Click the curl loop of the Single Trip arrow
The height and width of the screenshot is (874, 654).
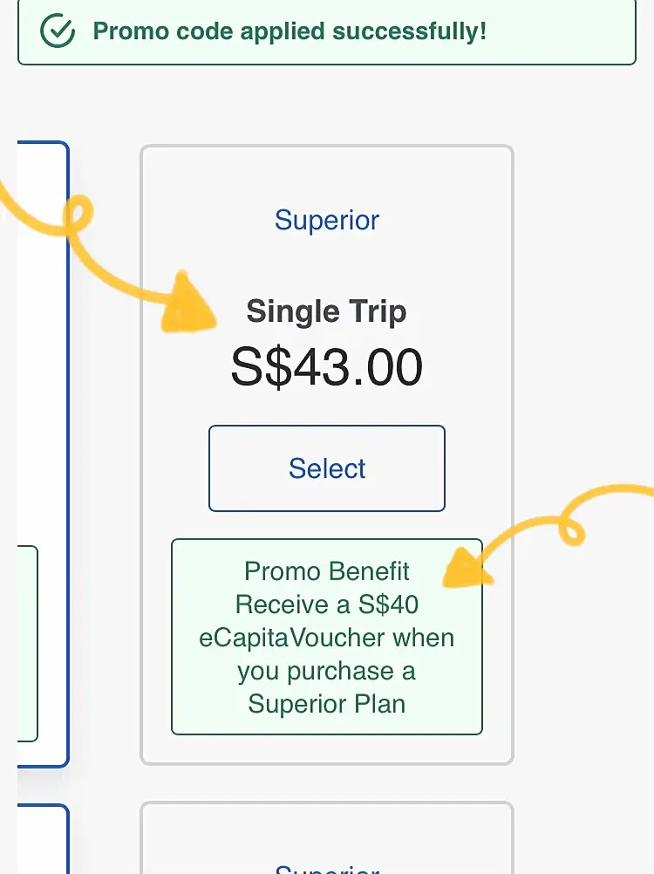(78, 213)
